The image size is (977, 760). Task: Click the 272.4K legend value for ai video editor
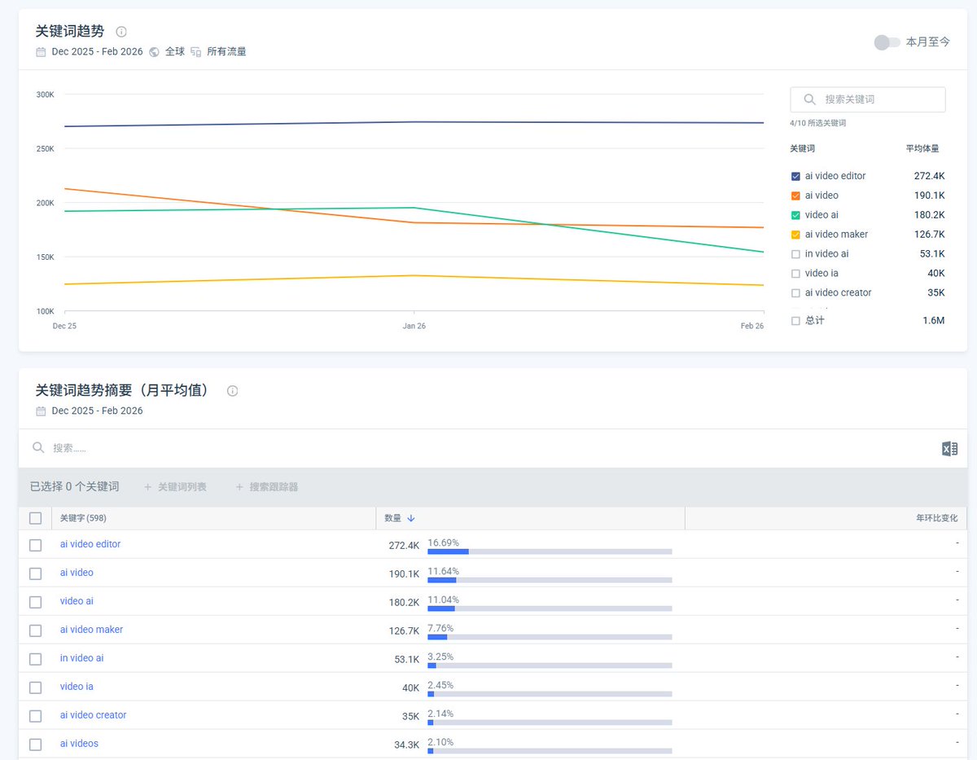pos(929,176)
